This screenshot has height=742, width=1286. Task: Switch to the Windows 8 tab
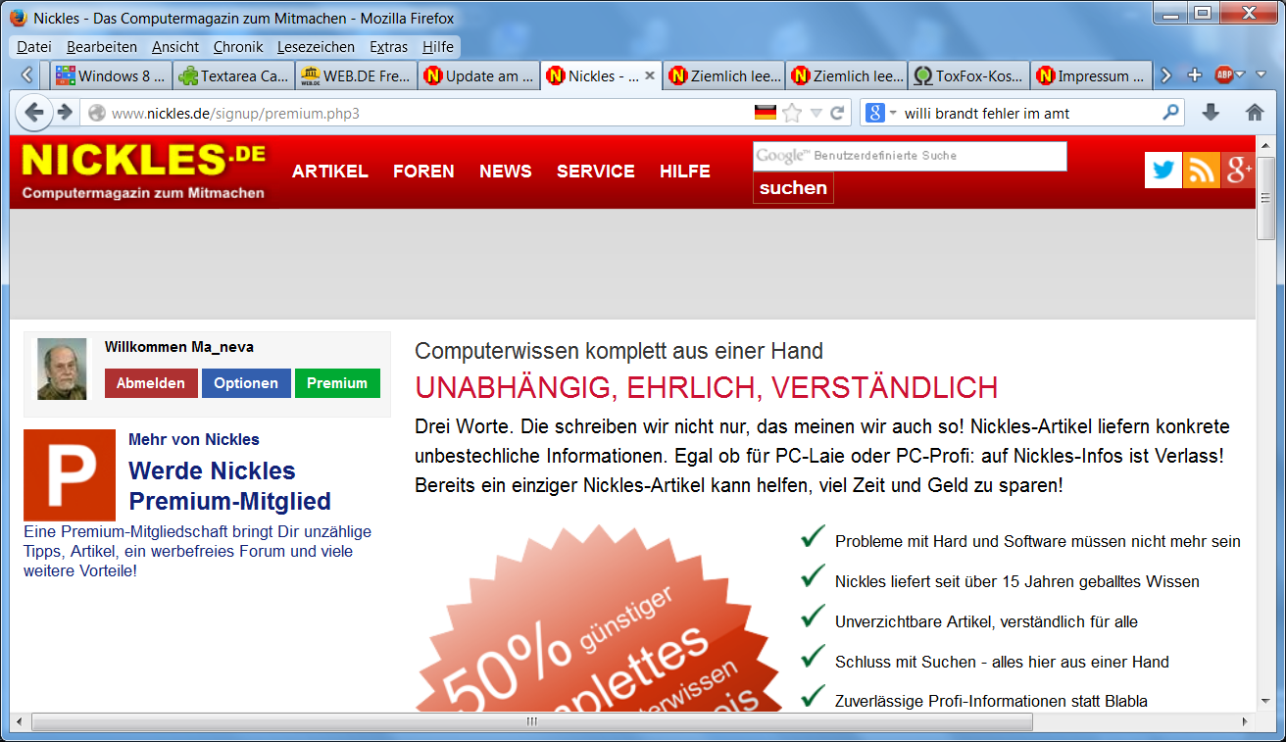click(111, 75)
